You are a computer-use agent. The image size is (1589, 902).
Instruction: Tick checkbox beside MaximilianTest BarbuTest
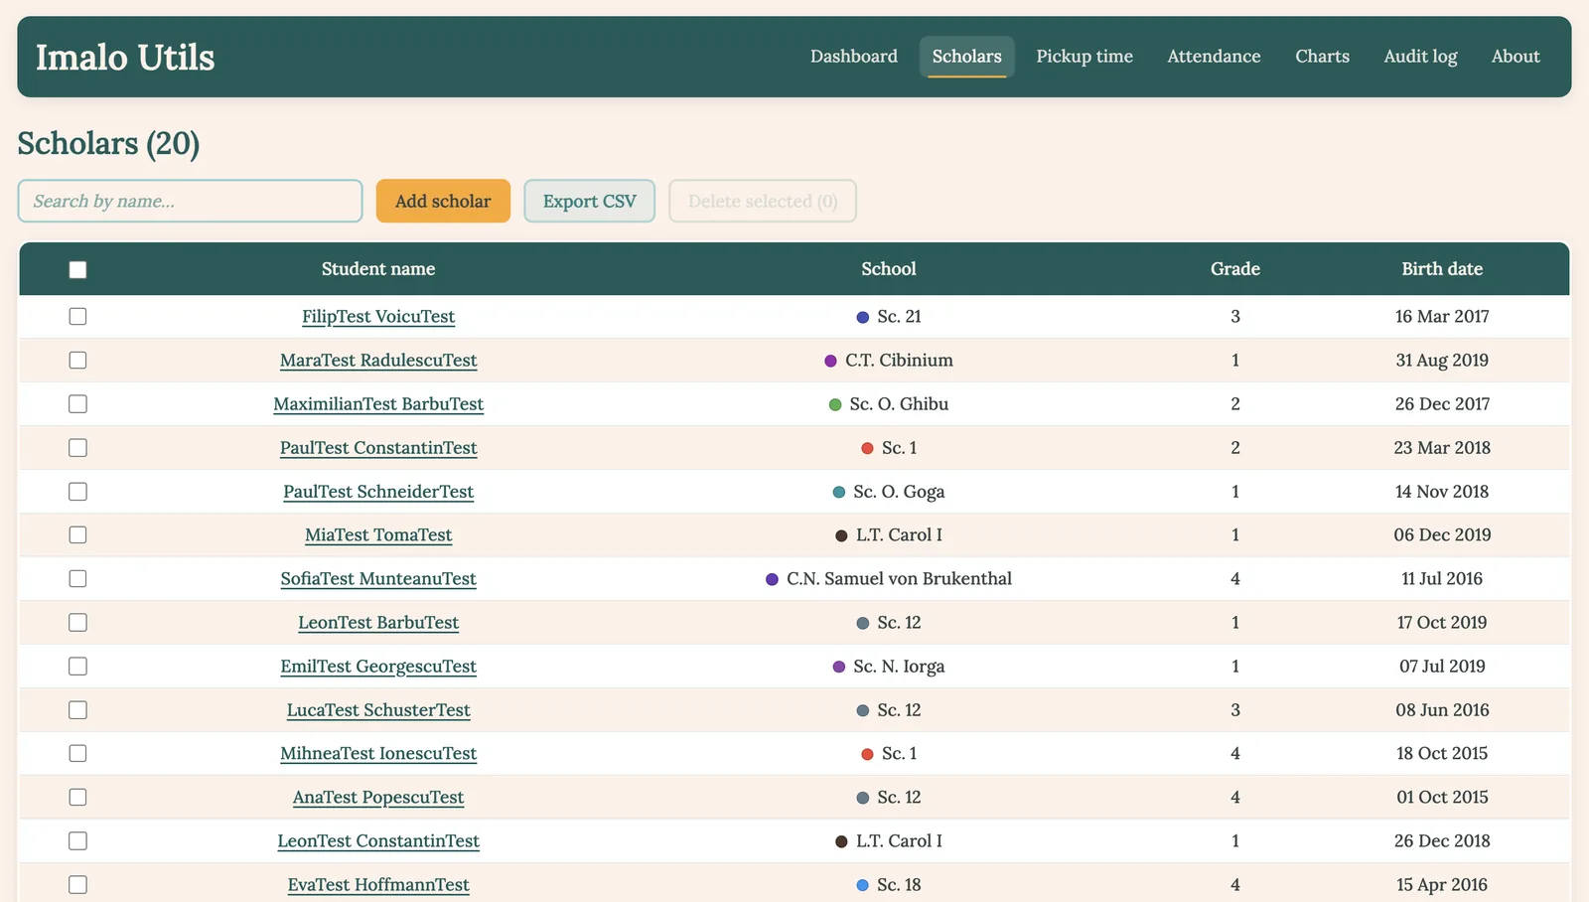(77, 403)
